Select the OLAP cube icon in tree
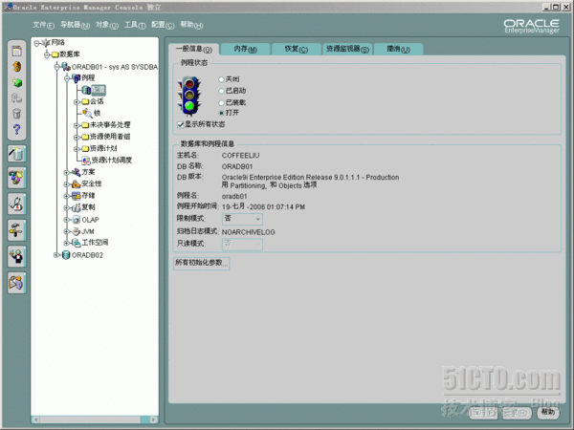 tap(77, 220)
